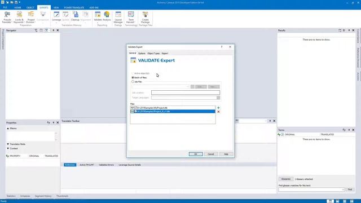Open the Layout Manager
361x203 pixels.
(x=118, y=17)
